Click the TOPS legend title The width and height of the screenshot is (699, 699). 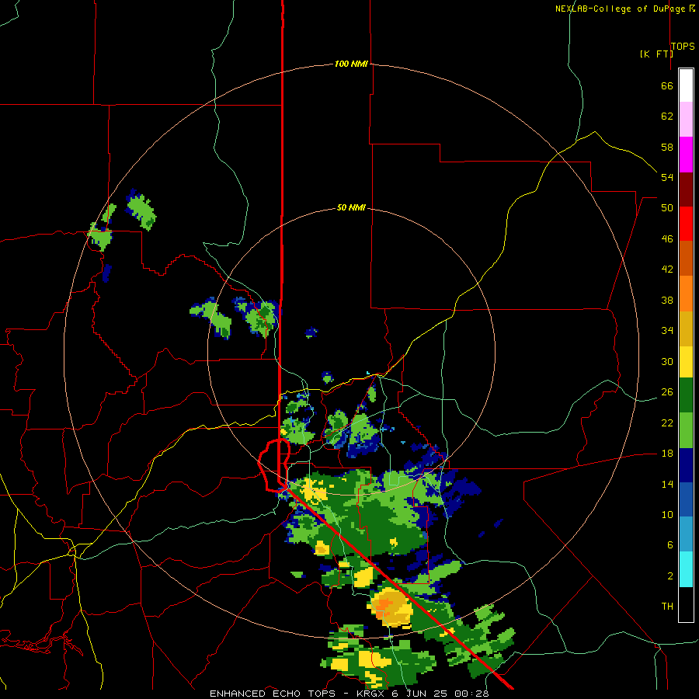(x=683, y=46)
